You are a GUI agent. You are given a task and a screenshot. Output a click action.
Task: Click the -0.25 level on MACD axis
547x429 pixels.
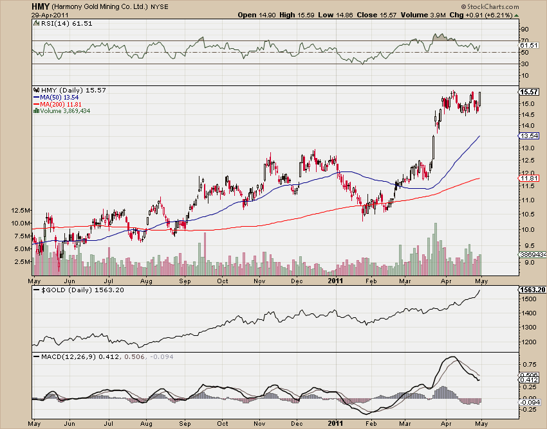click(x=529, y=410)
